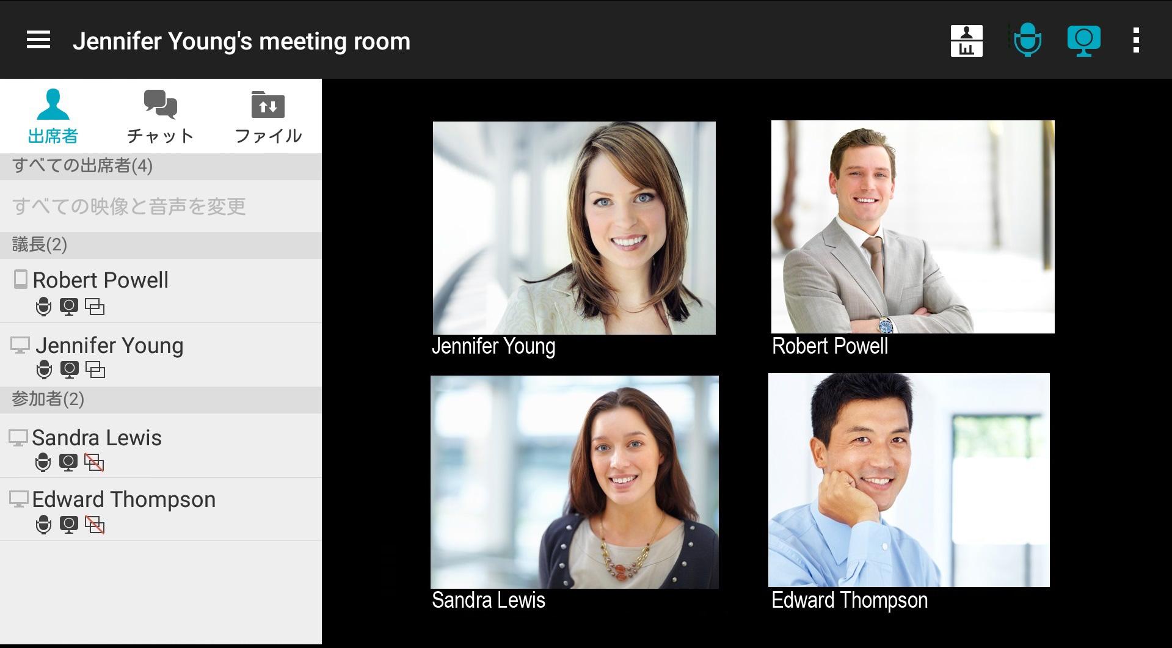Open the ファイル tab
Viewport: 1172px width, 648px height.
[268, 117]
